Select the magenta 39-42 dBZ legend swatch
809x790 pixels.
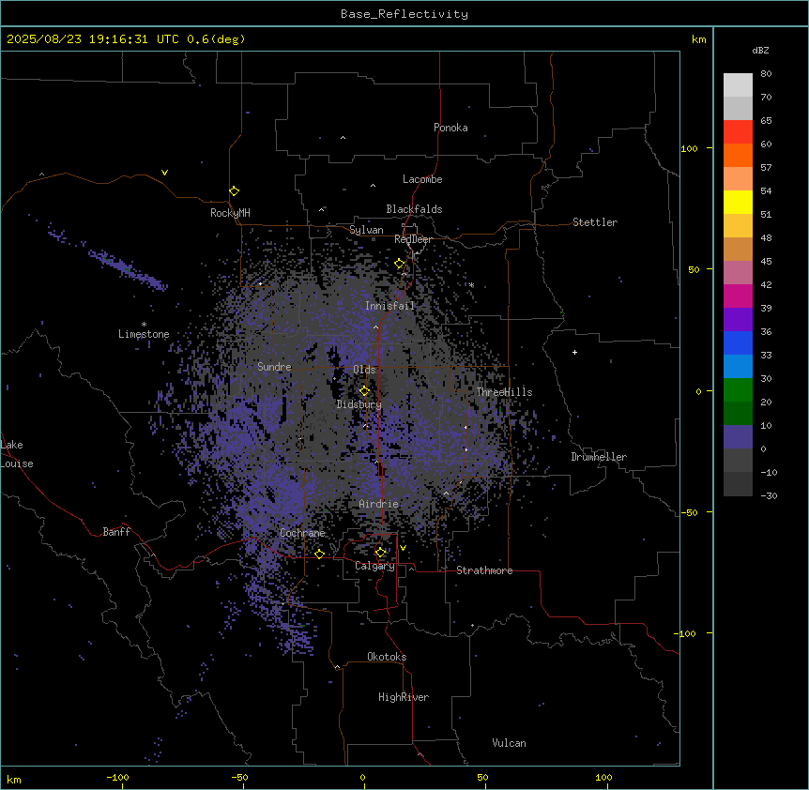point(738,296)
